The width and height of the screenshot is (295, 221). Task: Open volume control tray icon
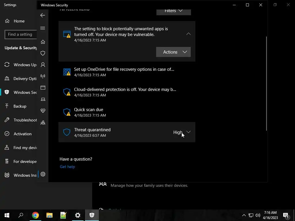[x=258, y=215]
